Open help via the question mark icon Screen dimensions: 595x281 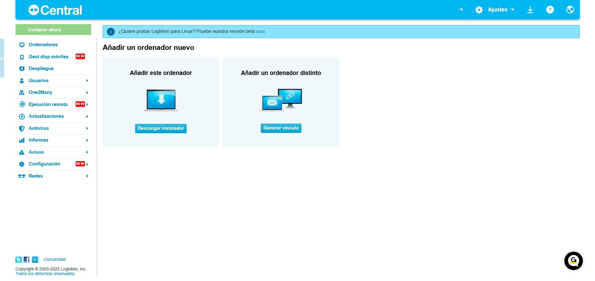click(x=550, y=10)
